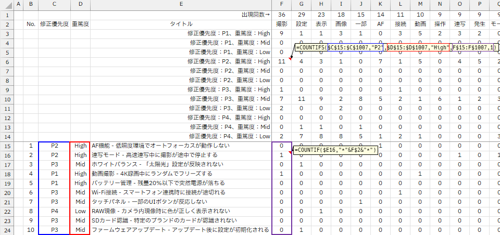Click the COUNTIFS formula callout text
The image size is (500, 235).
(397, 48)
